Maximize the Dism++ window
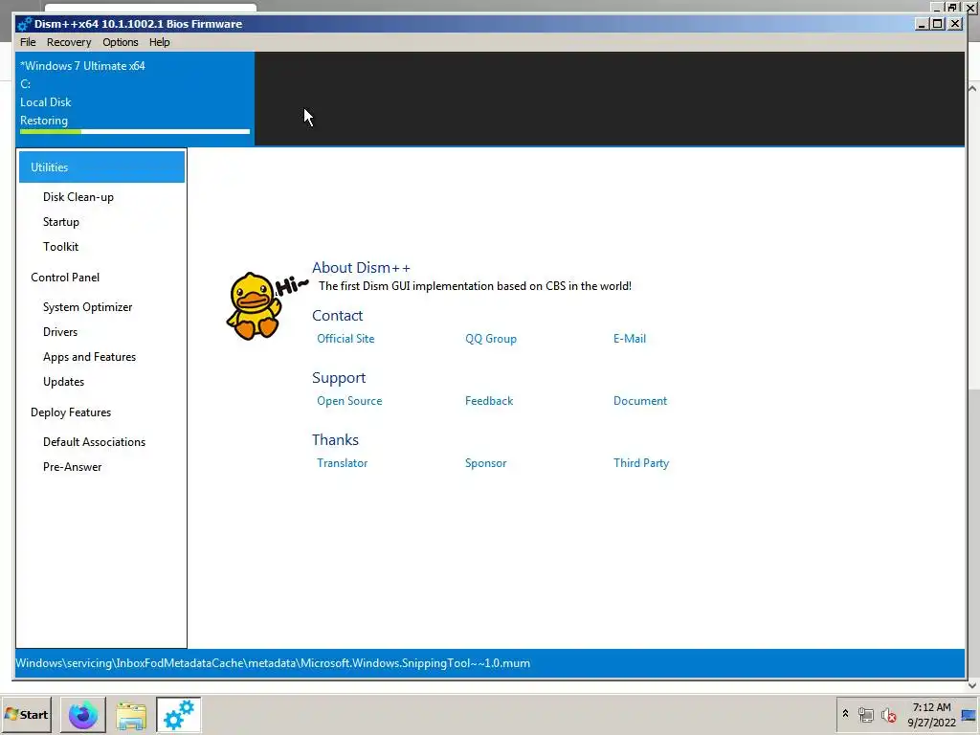980x735 pixels. pyautogui.click(x=938, y=24)
